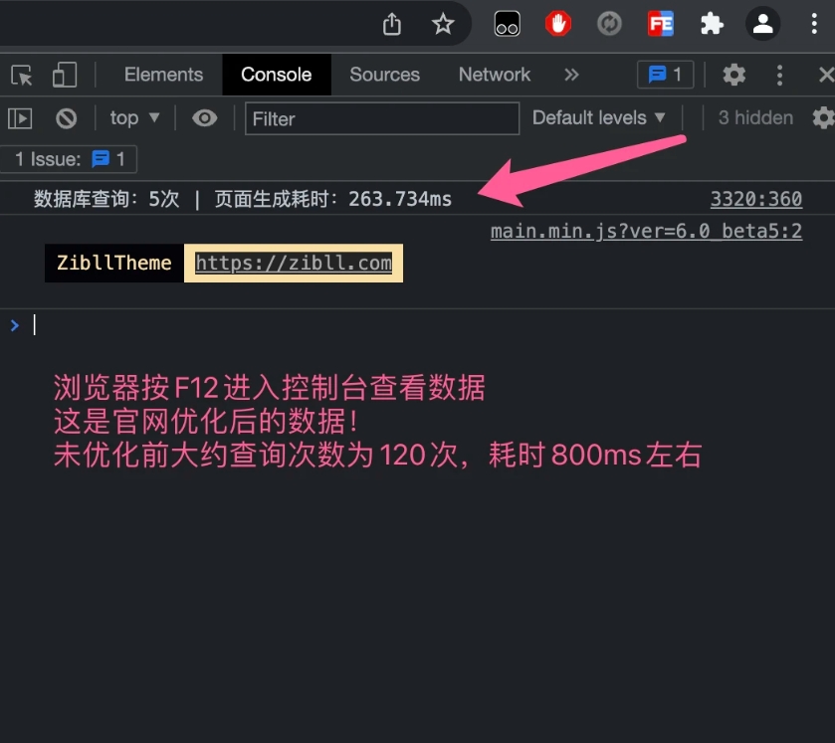835x743 pixels.
Task: Show the console sidebar
Action: [x=20, y=118]
